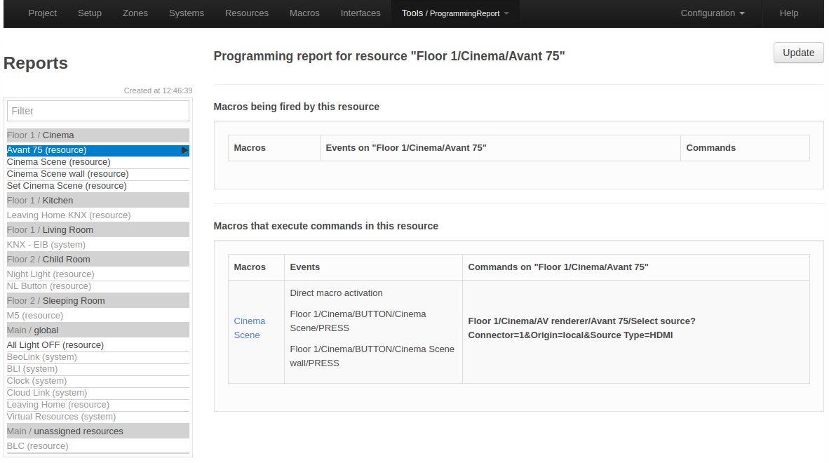Select NL Button (resource) entry
This screenshot has height=463, width=829.
[97, 286]
